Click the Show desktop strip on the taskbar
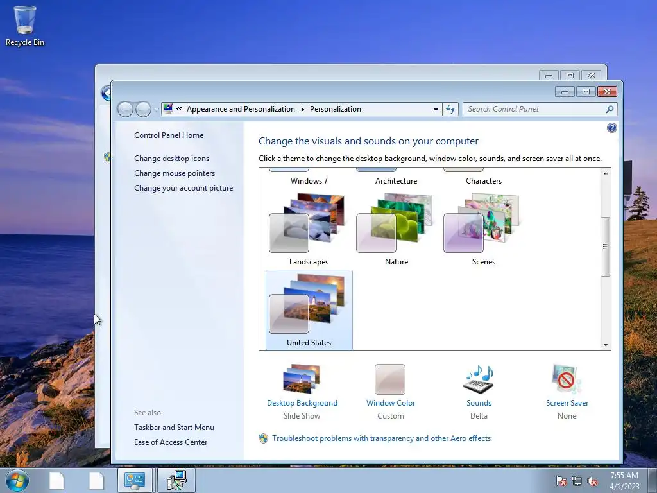Screen dimensions: 657x493 point(653,480)
